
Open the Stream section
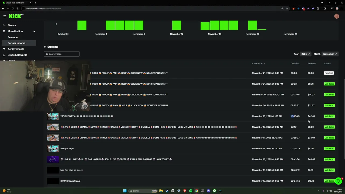(12, 25)
